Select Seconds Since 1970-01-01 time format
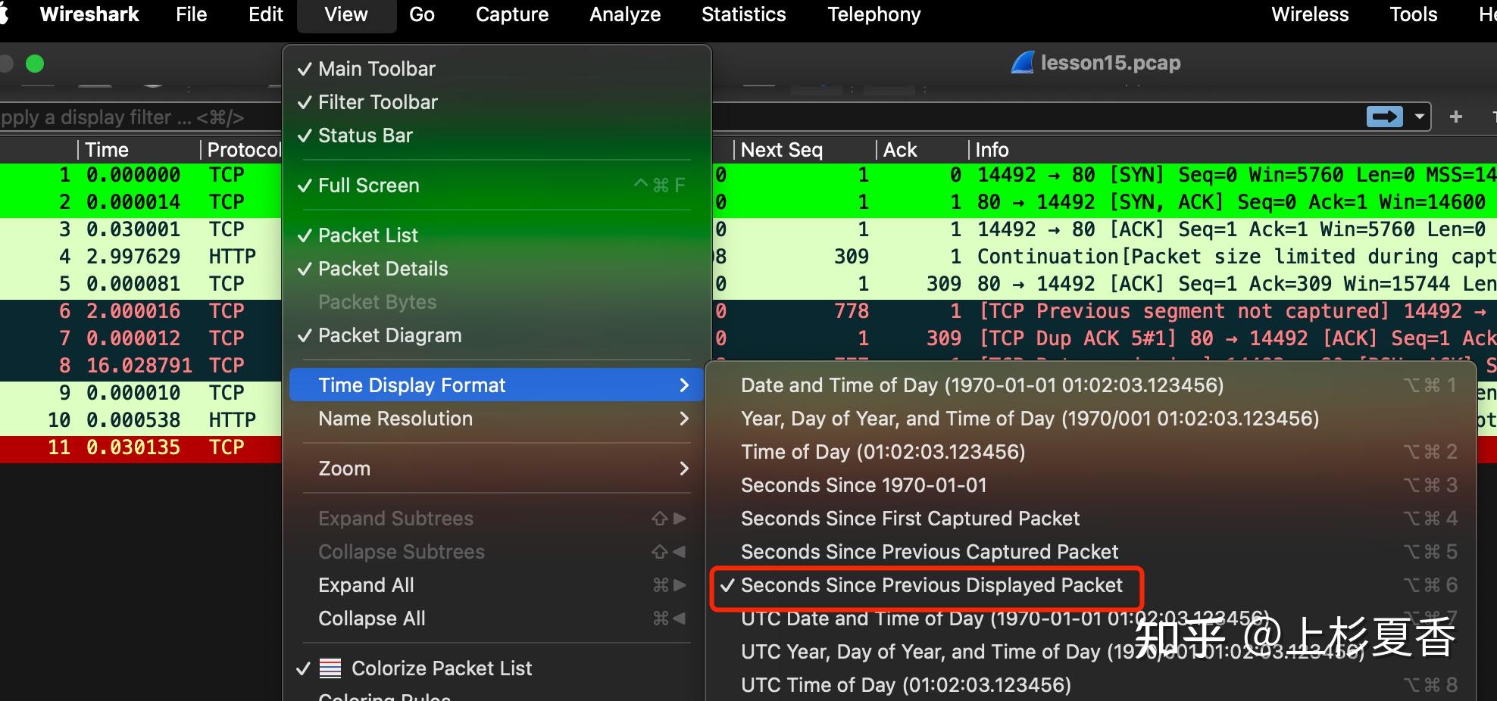 863,484
